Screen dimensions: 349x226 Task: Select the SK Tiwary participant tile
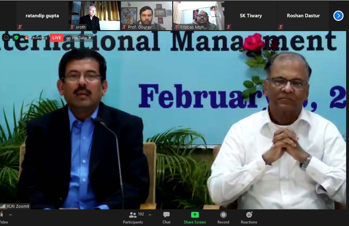pyautogui.click(x=251, y=15)
